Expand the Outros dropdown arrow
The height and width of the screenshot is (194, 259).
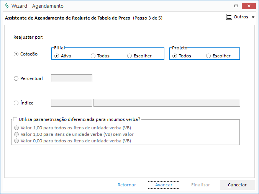click(253, 17)
